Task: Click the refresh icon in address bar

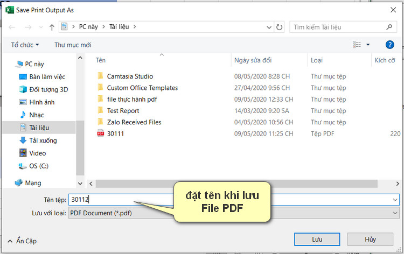Action: [x=279, y=27]
